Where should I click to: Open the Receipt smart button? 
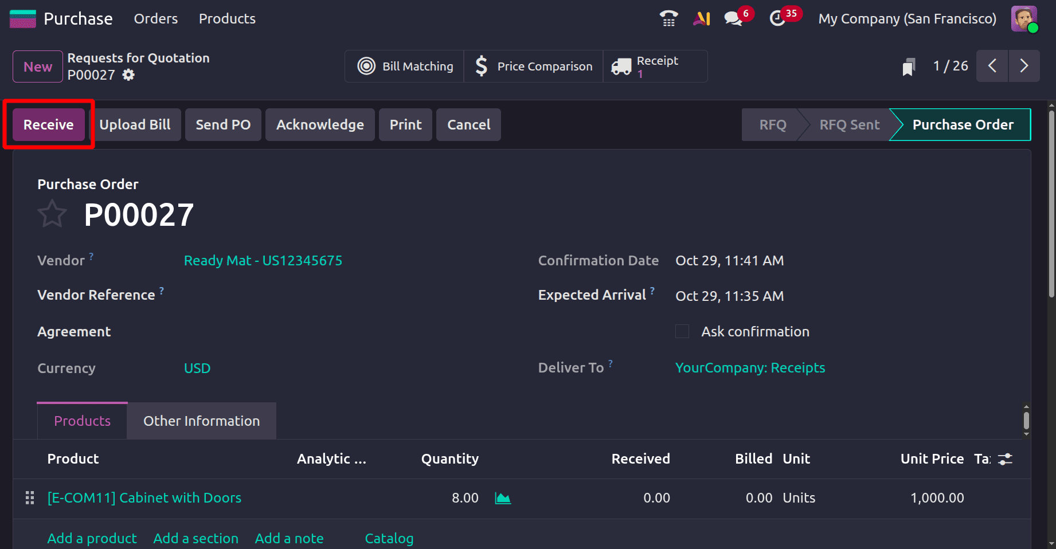pyautogui.click(x=654, y=66)
